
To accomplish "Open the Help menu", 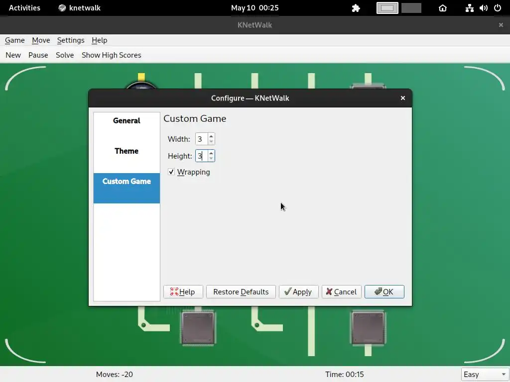I will [99, 40].
